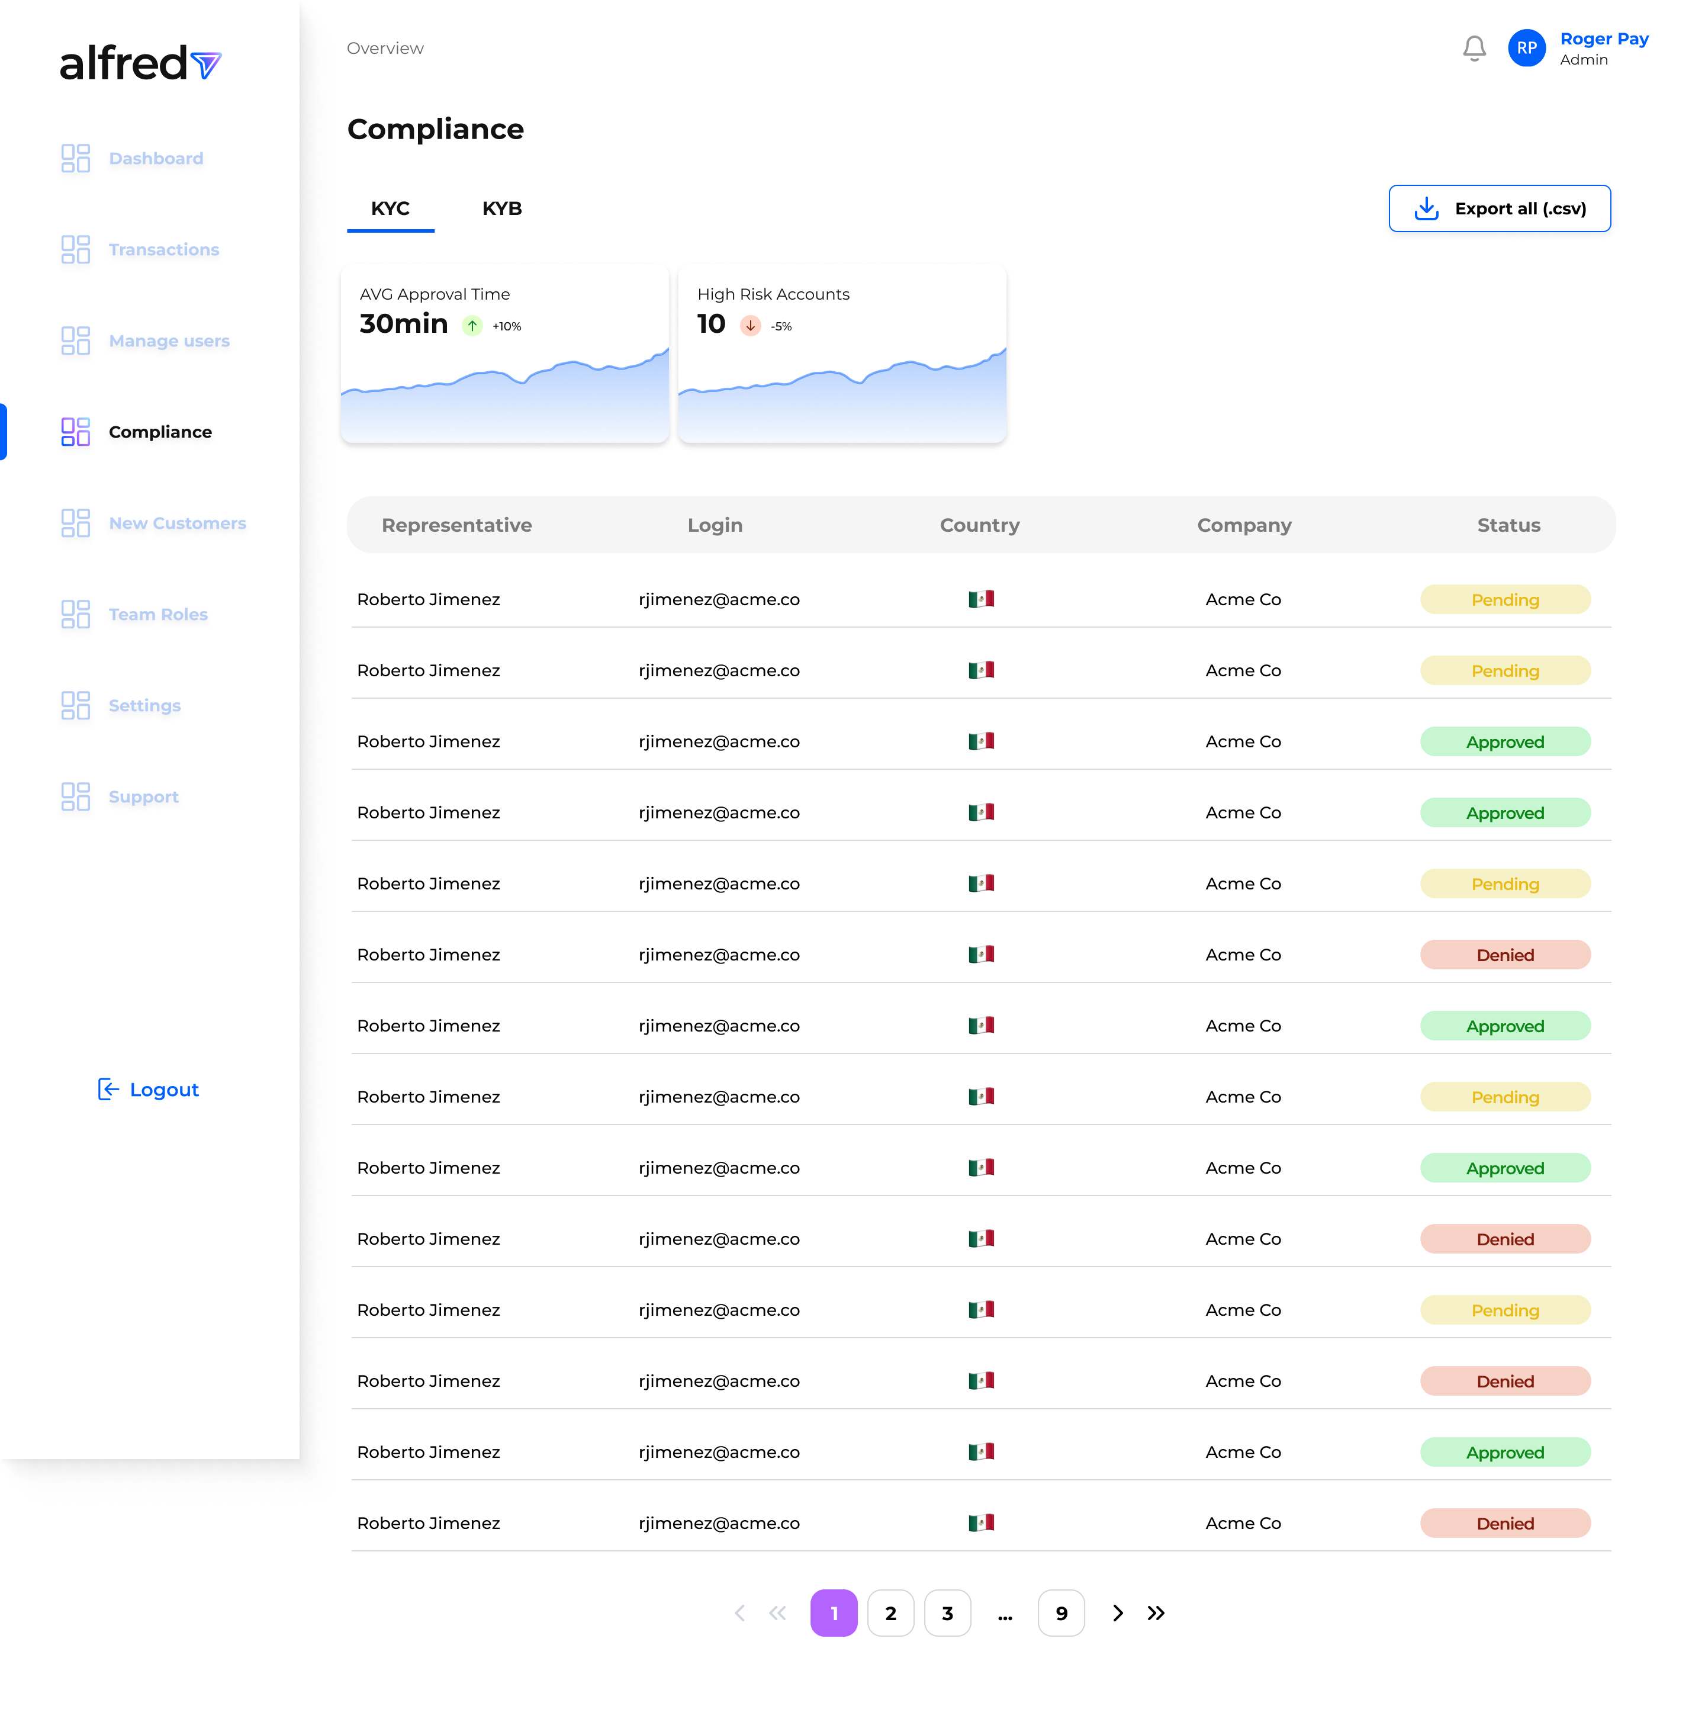Click the RP profile avatar

click(x=1526, y=48)
